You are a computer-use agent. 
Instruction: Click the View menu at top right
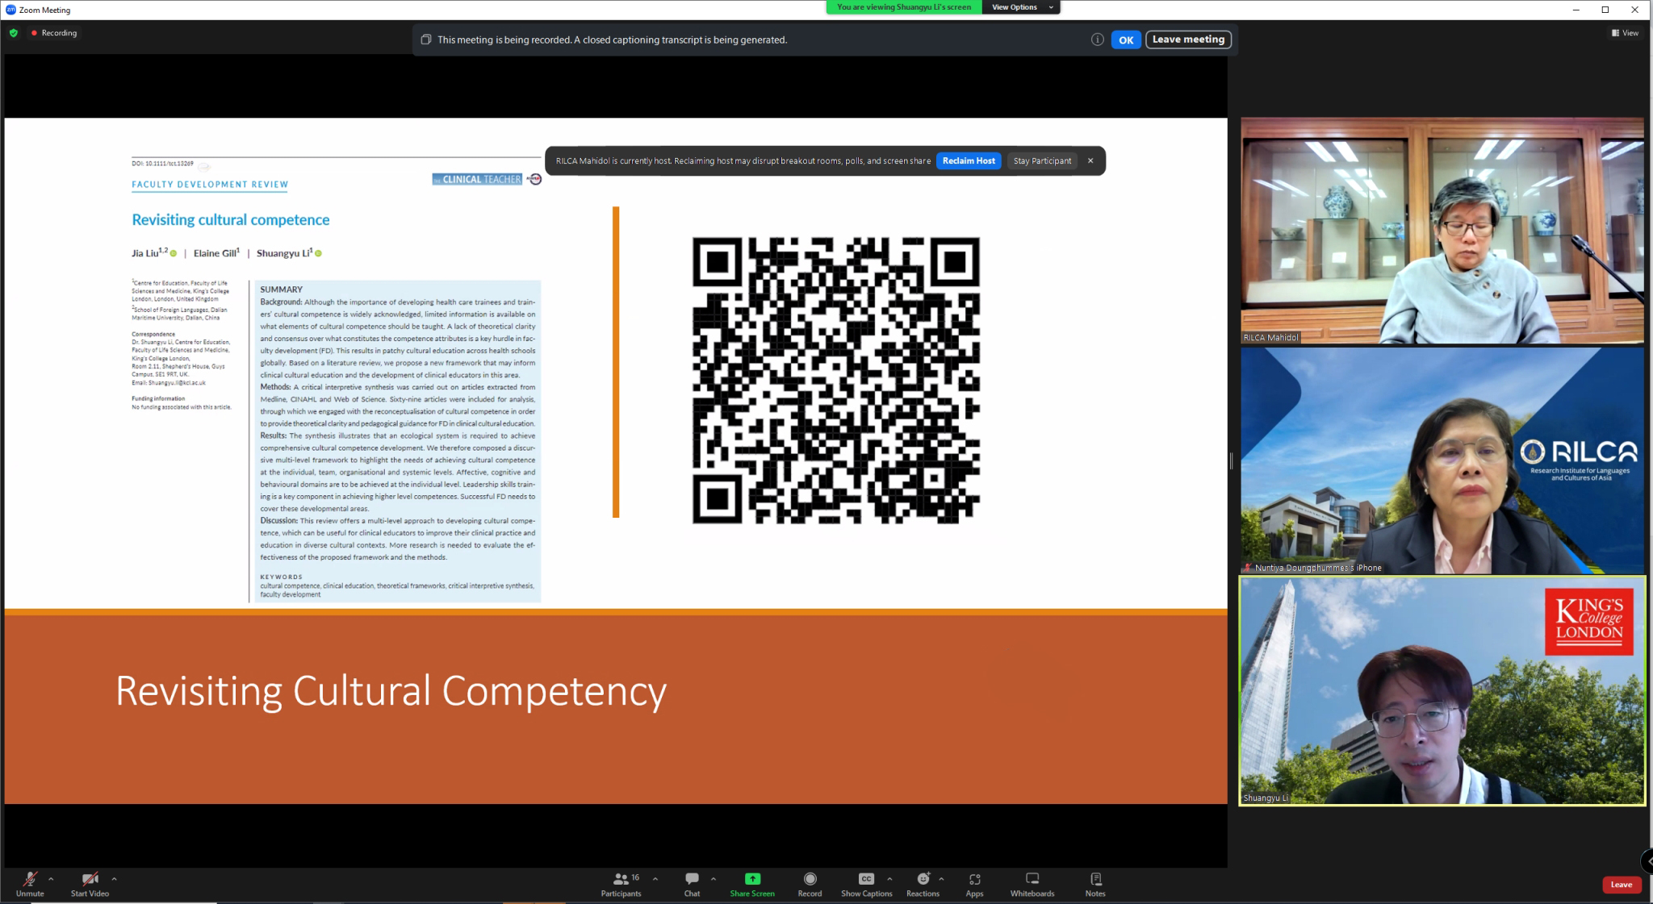tap(1626, 33)
